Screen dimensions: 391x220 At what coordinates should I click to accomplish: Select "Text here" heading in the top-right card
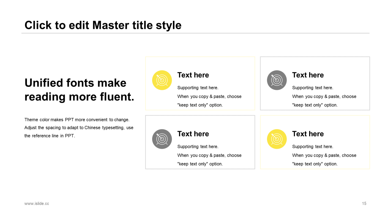(308, 75)
